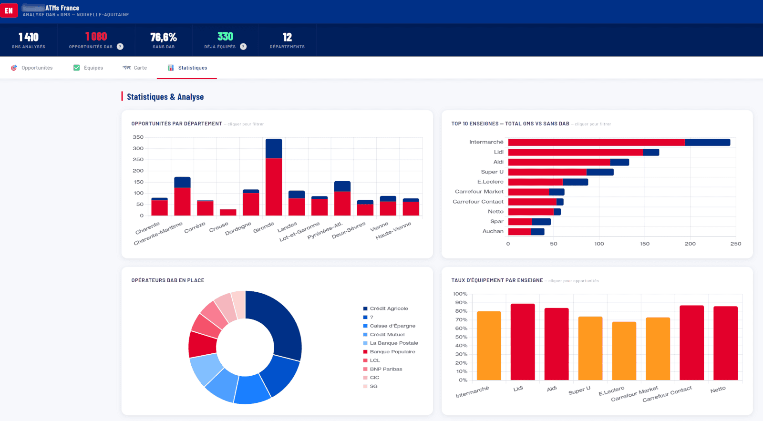763x421 pixels.
Task: Open help icon next to Déjà équipés
Action: click(x=243, y=47)
